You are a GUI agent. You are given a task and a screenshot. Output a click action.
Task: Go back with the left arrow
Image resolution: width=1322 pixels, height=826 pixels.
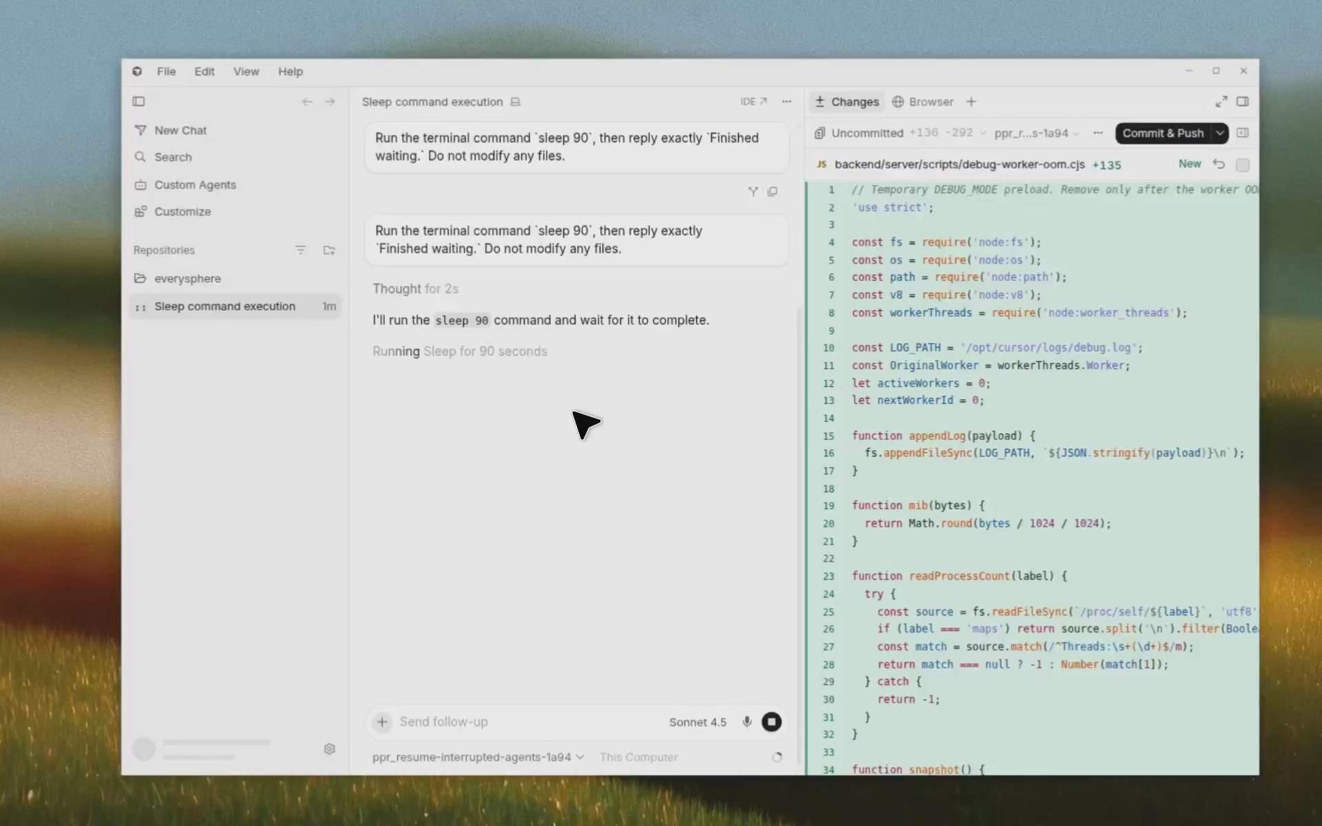307,101
